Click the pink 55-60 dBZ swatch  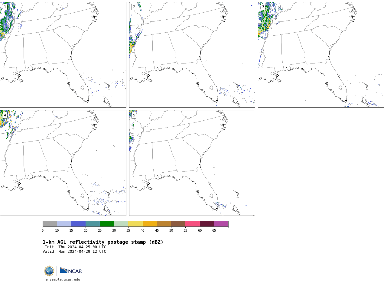click(x=193, y=224)
